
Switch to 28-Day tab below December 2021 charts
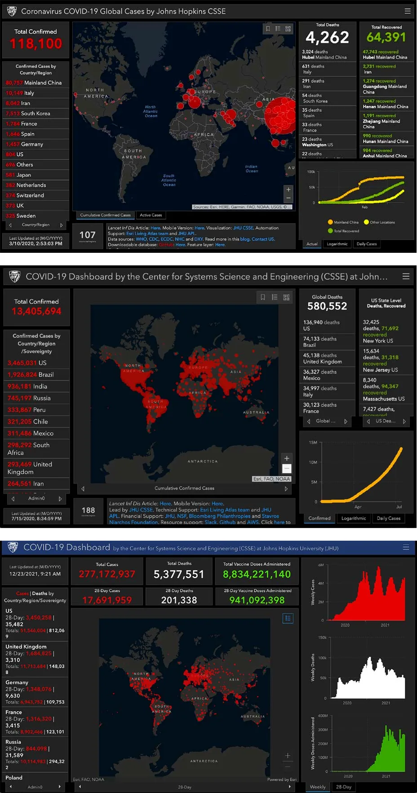[x=344, y=787]
